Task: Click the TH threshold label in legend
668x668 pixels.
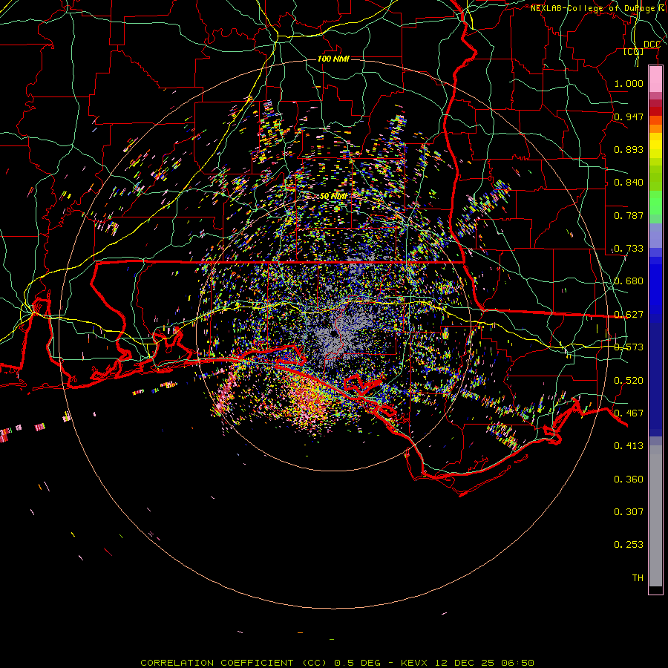Action: 638,578
